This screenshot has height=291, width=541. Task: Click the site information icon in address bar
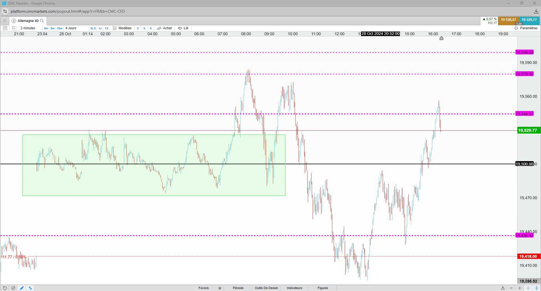(5, 11)
